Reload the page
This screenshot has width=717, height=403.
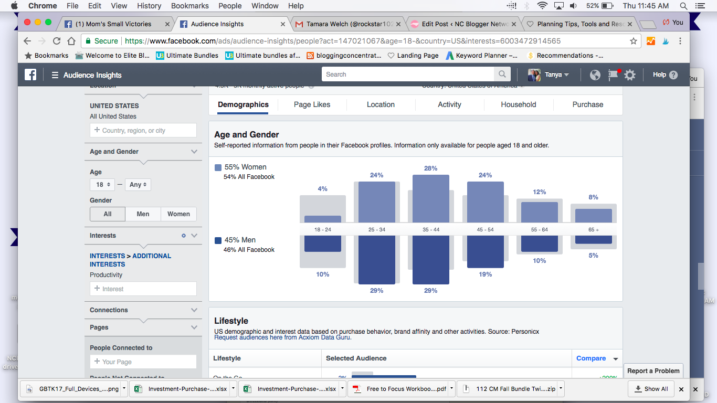[57, 41]
